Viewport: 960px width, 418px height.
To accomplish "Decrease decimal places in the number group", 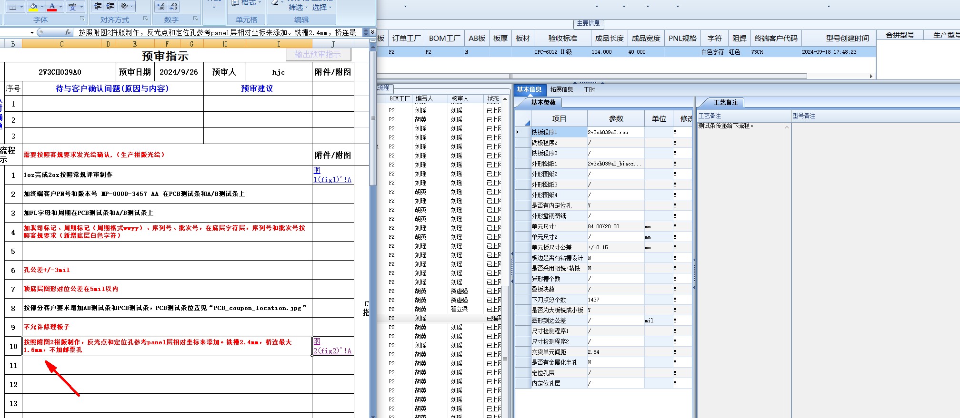I will 173,6.
